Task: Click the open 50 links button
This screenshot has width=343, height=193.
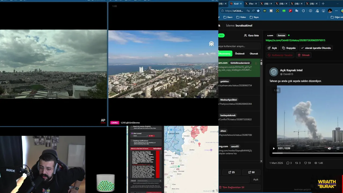Action: (x=251, y=172)
